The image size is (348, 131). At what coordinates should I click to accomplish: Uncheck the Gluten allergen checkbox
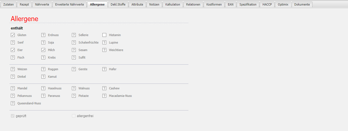(13, 35)
